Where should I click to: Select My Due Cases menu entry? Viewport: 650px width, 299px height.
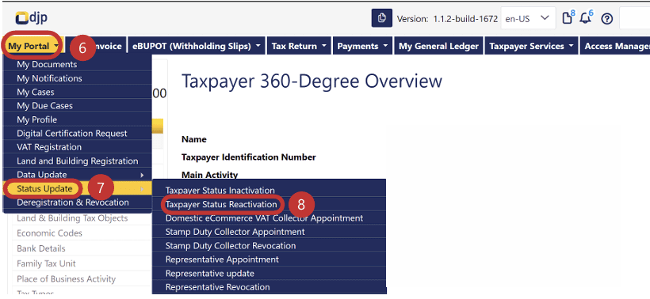78,105
